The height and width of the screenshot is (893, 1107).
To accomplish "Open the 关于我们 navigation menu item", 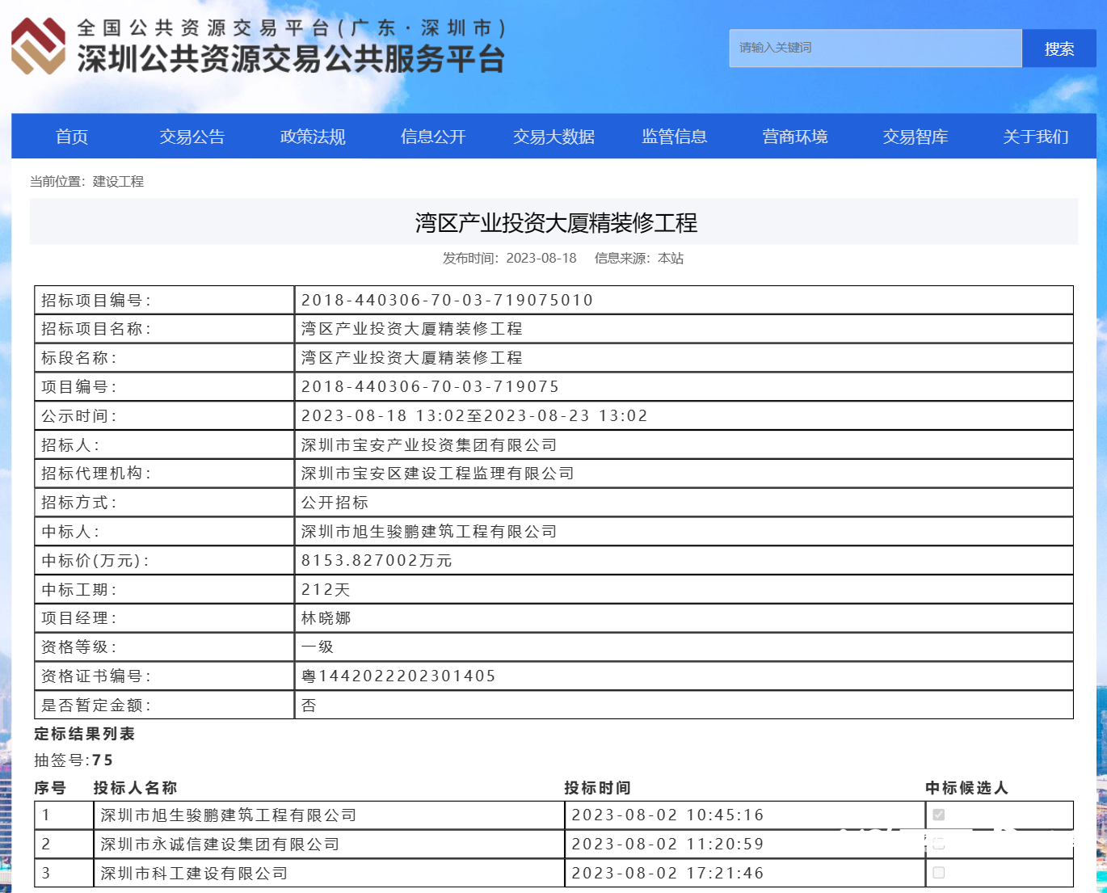I will coord(1035,137).
